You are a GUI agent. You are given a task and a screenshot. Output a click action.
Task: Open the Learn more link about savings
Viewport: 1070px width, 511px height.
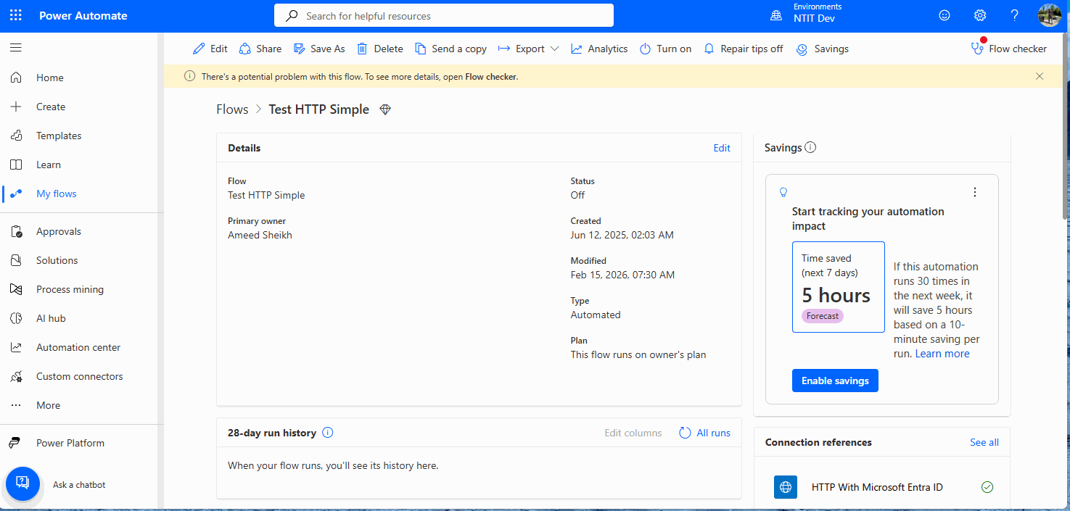942,353
